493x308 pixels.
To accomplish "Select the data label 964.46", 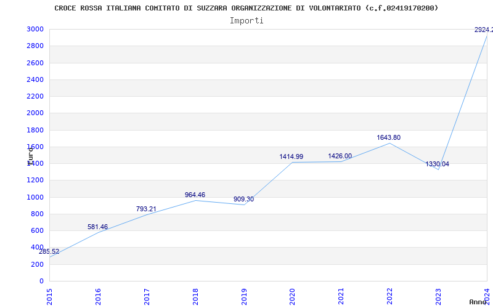I will click(x=195, y=195).
